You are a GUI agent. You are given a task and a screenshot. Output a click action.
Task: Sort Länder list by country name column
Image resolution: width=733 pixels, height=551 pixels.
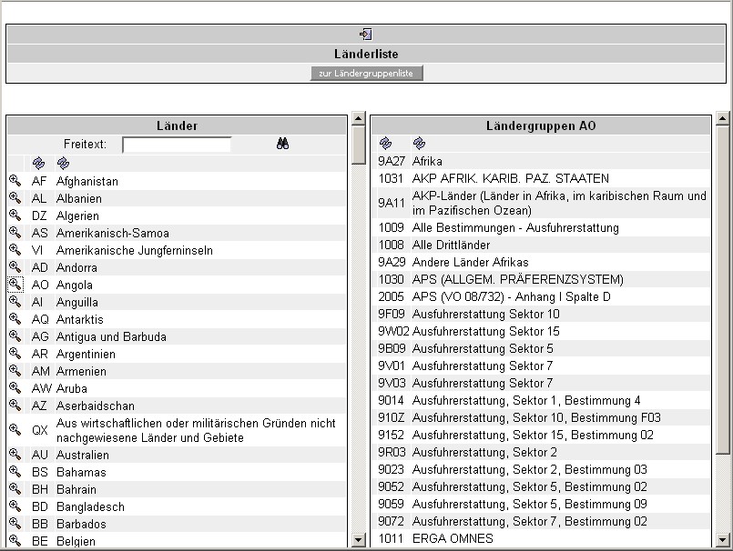tap(63, 164)
